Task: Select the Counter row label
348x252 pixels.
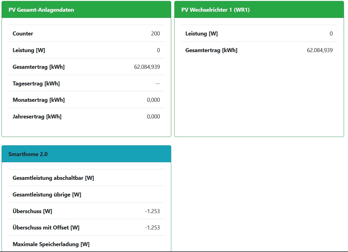Action: [x=23, y=34]
